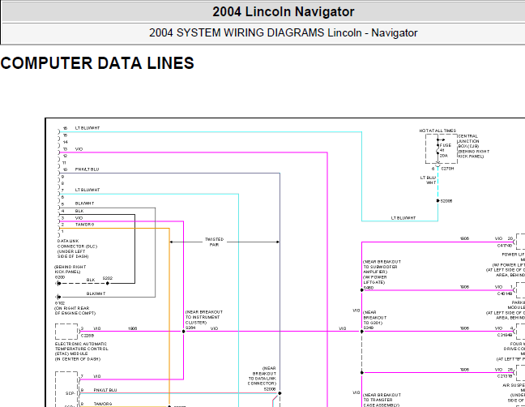Click the 'BLK/WHT' label on the G102 wire
The height and width of the screenshot is (407, 525).
(96, 293)
